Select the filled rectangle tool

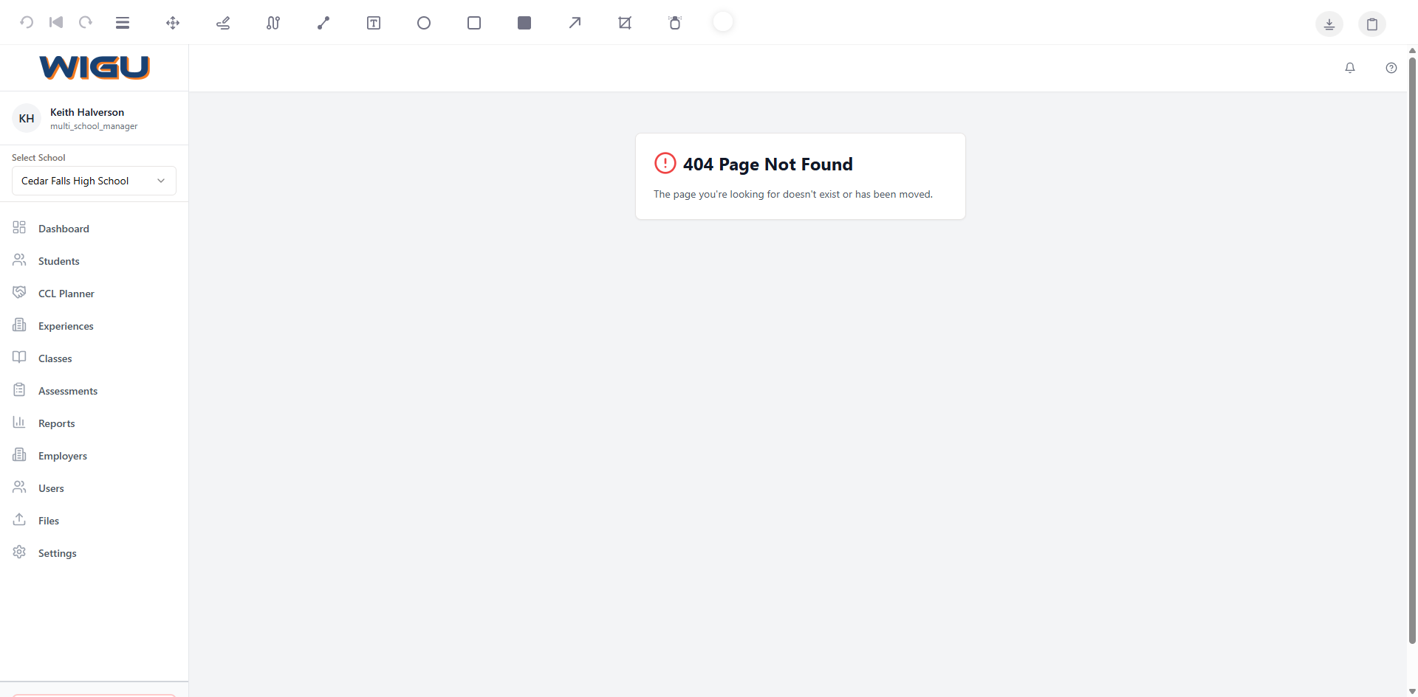(x=524, y=23)
